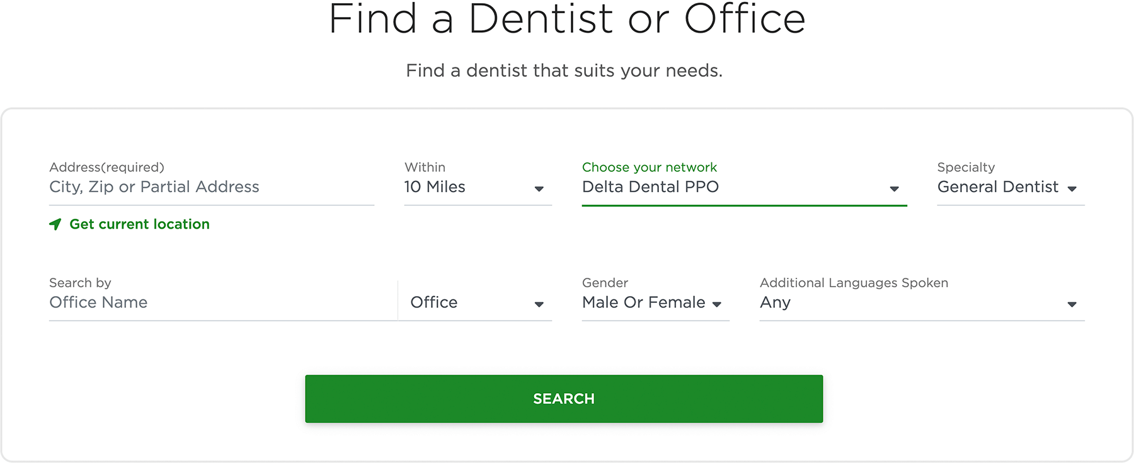This screenshot has height=463, width=1134.
Task: Open the General Dentist specialty dropdown
Action: coord(1011,187)
